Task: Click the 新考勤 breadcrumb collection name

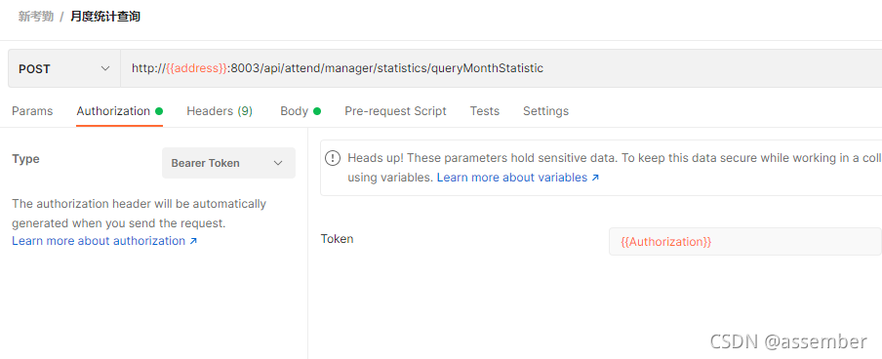Action: pos(35,17)
